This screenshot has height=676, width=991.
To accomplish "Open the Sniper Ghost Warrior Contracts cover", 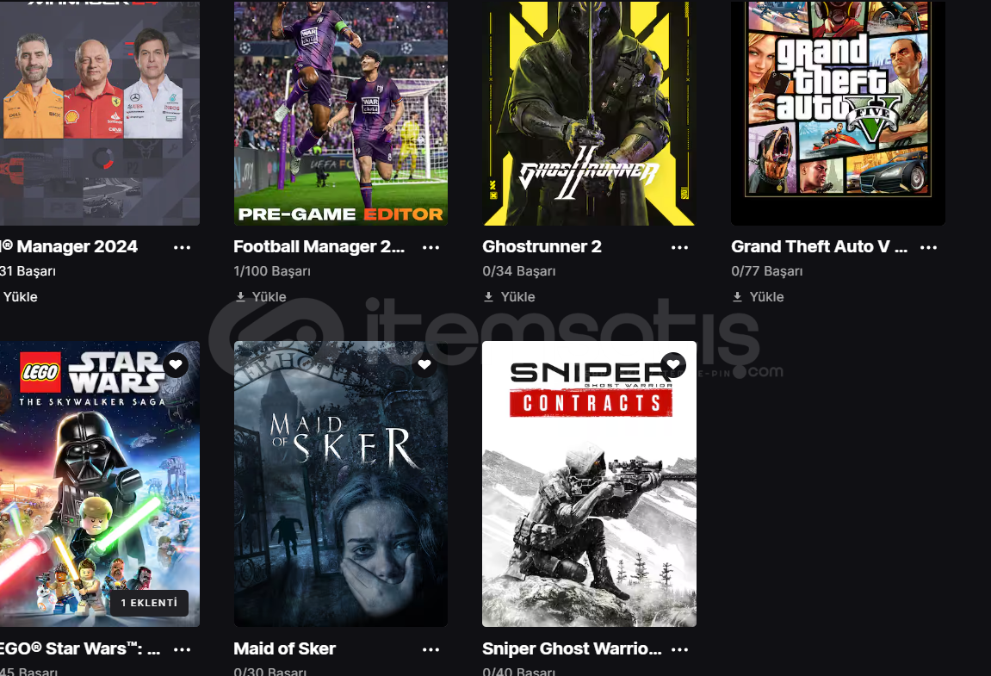I will point(589,484).
